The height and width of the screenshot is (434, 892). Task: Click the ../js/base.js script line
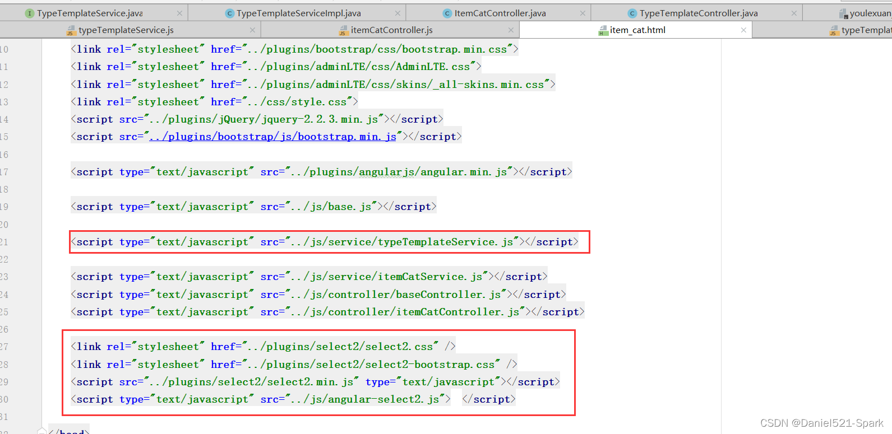253,207
